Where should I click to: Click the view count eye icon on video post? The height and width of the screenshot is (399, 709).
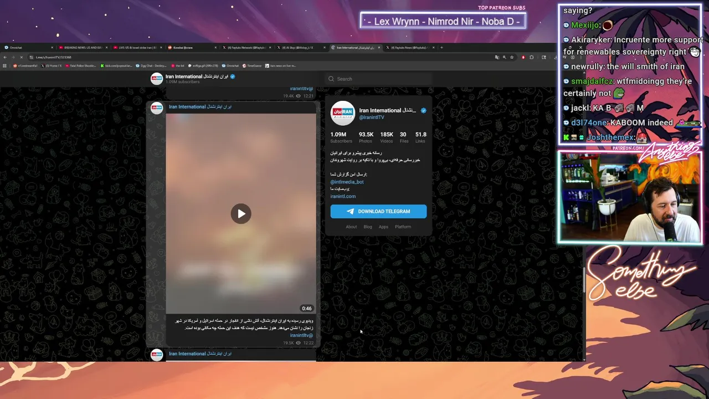coord(298,343)
